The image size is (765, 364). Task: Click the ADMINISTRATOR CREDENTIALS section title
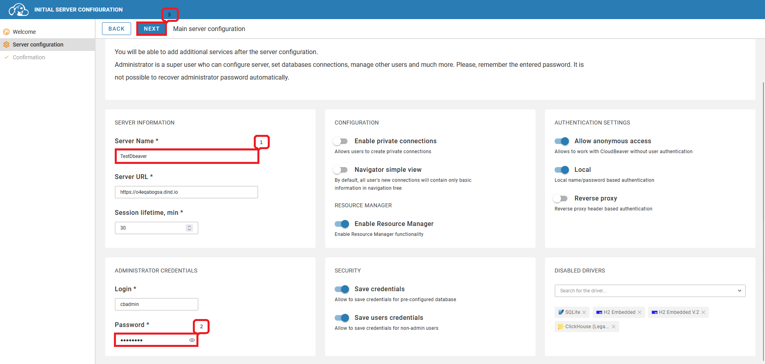click(x=156, y=271)
